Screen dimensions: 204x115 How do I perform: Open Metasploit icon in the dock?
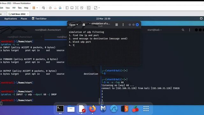(x=103, y=109)
